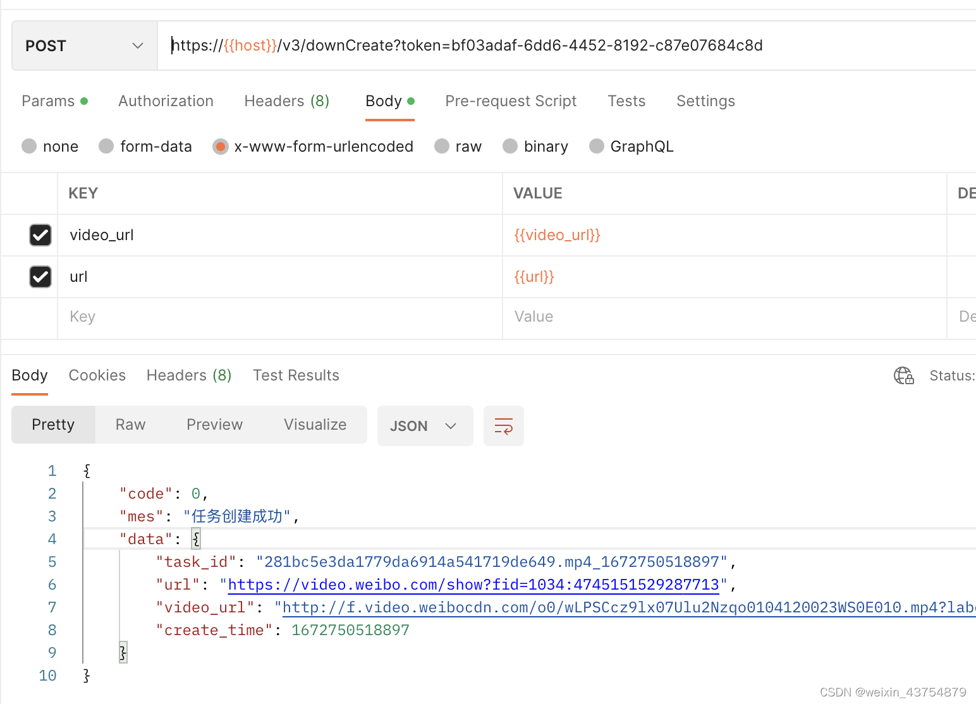Choose the GraphQL body type
Image resolution: width=976 pixels, height=704 pixels.
(x=596, y=147)
